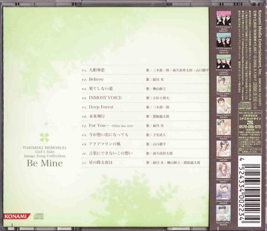Image resolution: width=267 pixels, height=231 pixels.
Task: Click the Clovers' Graffiti 5 character portrait
Action: click(223, 170)
